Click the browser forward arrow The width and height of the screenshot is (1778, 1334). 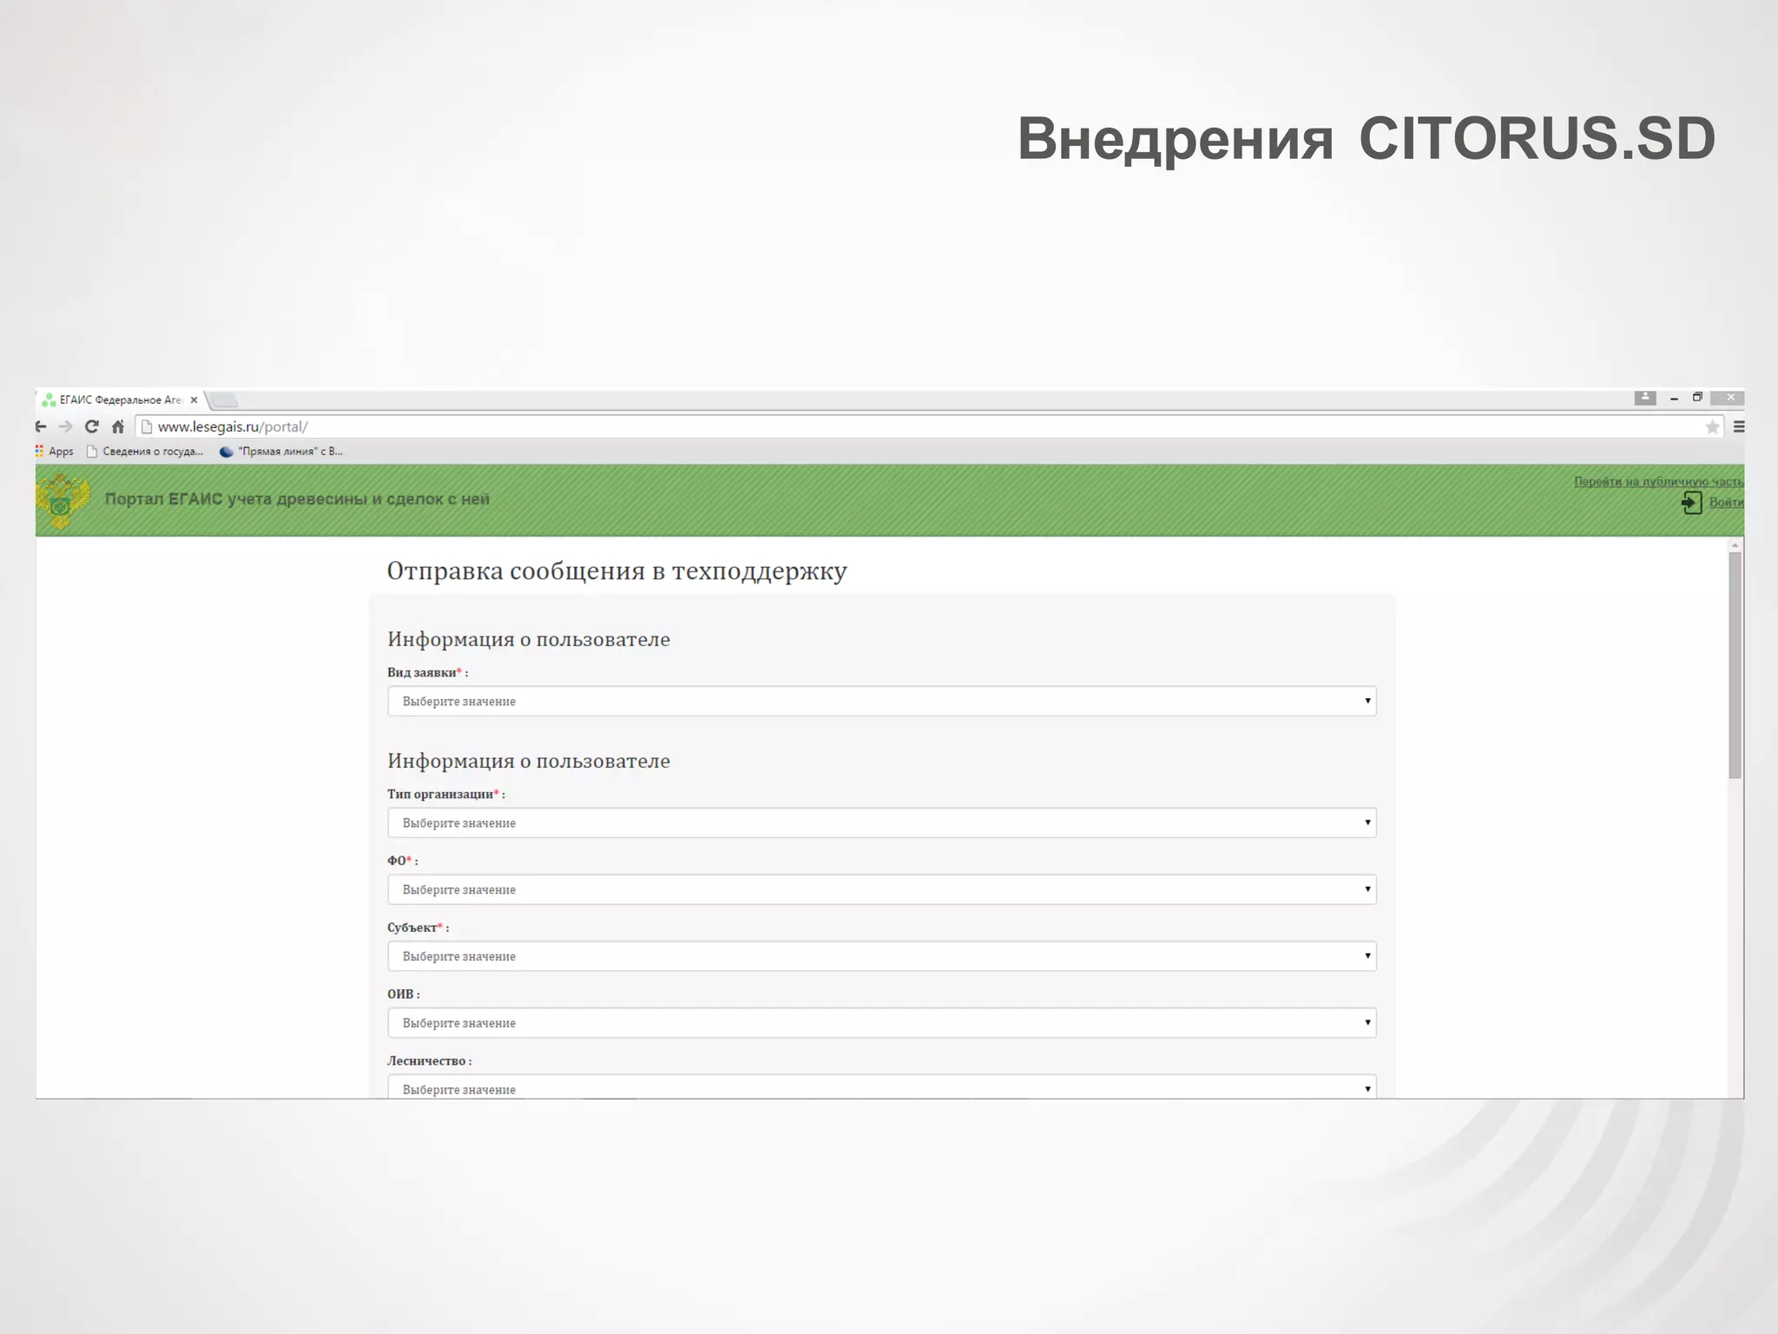[x=66, y=426]
